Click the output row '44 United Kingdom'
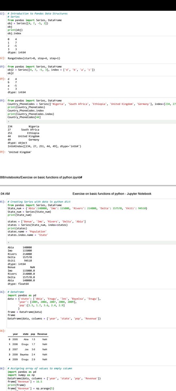The width and height of the screenshot is (176, 391). (x=23, y=137)
